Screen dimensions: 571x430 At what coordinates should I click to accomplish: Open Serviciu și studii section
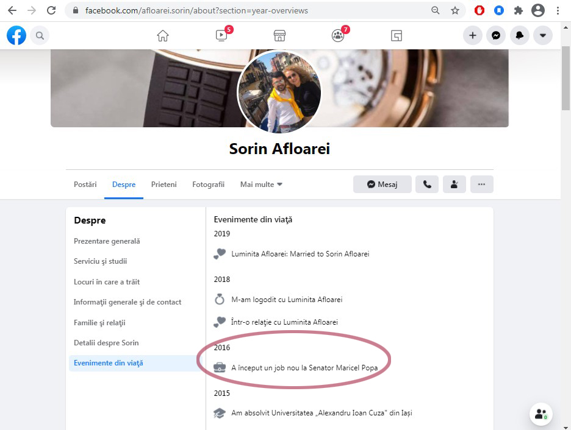click(x=100, y=261)
